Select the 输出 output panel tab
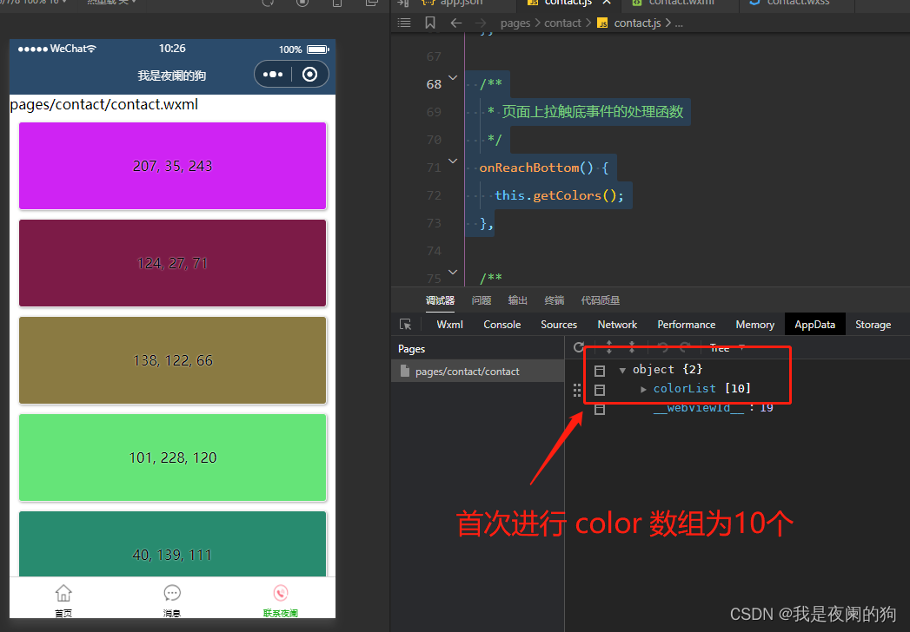Image resolution: width=910 pixels, height=632 pixels. [x=518, y=300]
